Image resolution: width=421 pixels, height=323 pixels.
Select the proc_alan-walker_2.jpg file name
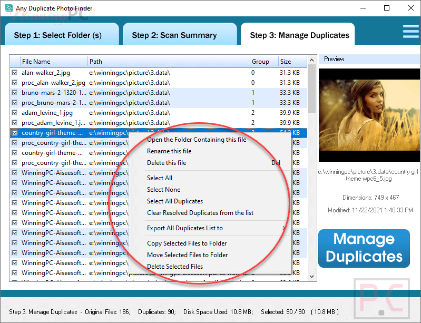point(53,83)
